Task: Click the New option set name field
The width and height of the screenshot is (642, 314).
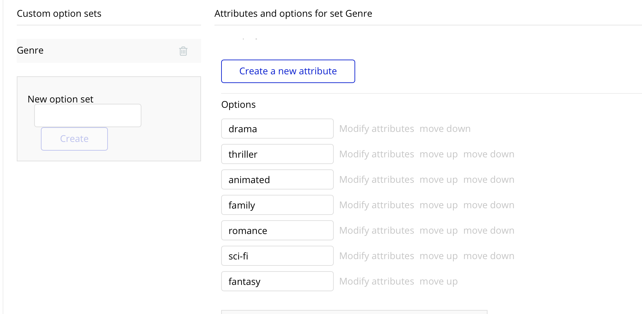Action: tap(88, 115)
